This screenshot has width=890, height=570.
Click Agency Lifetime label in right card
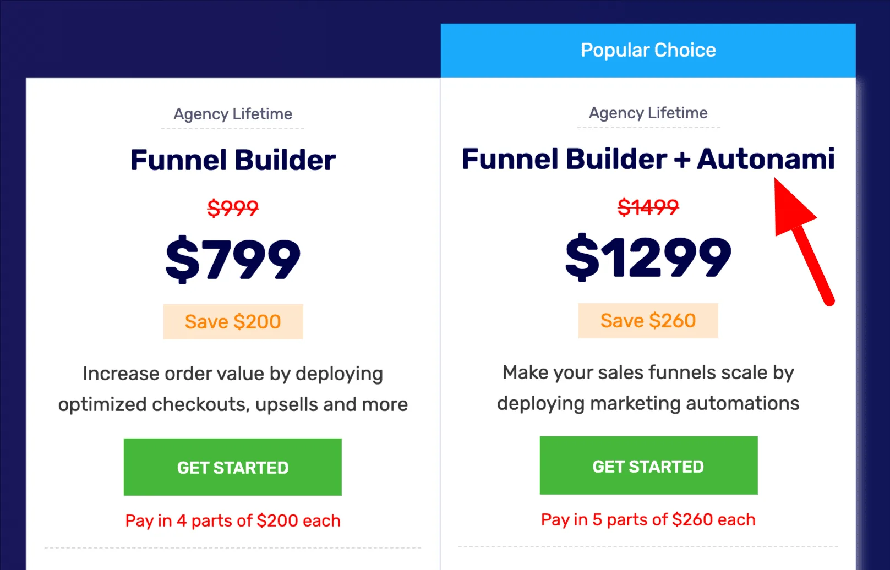coord(648,113)
